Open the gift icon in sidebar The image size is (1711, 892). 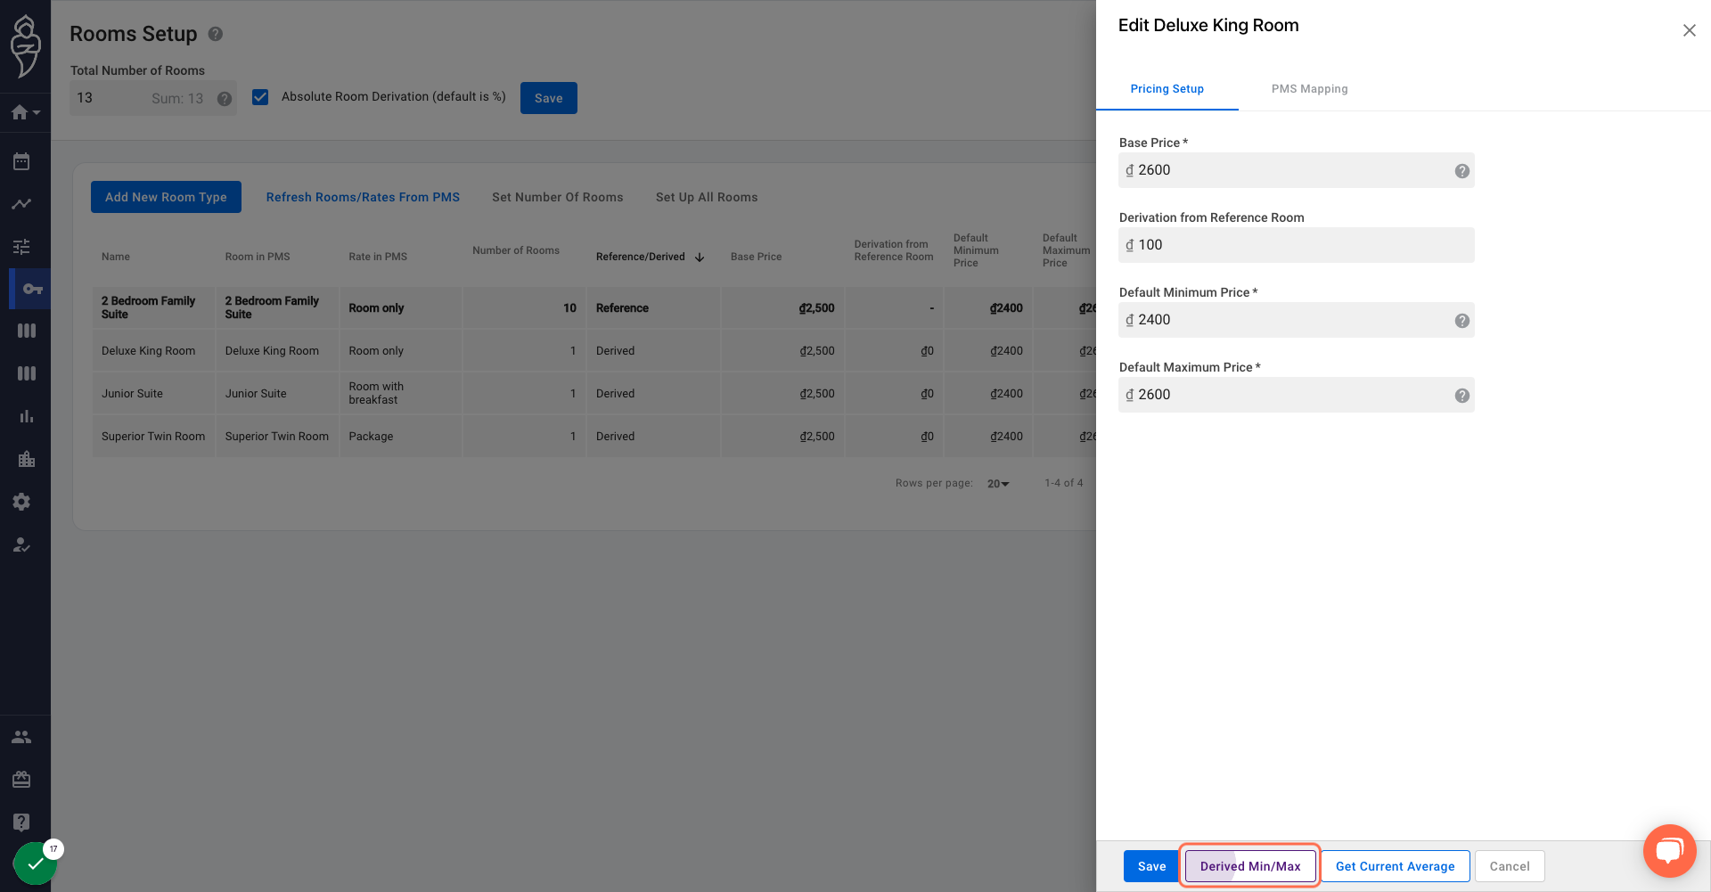tap(21, 780)
